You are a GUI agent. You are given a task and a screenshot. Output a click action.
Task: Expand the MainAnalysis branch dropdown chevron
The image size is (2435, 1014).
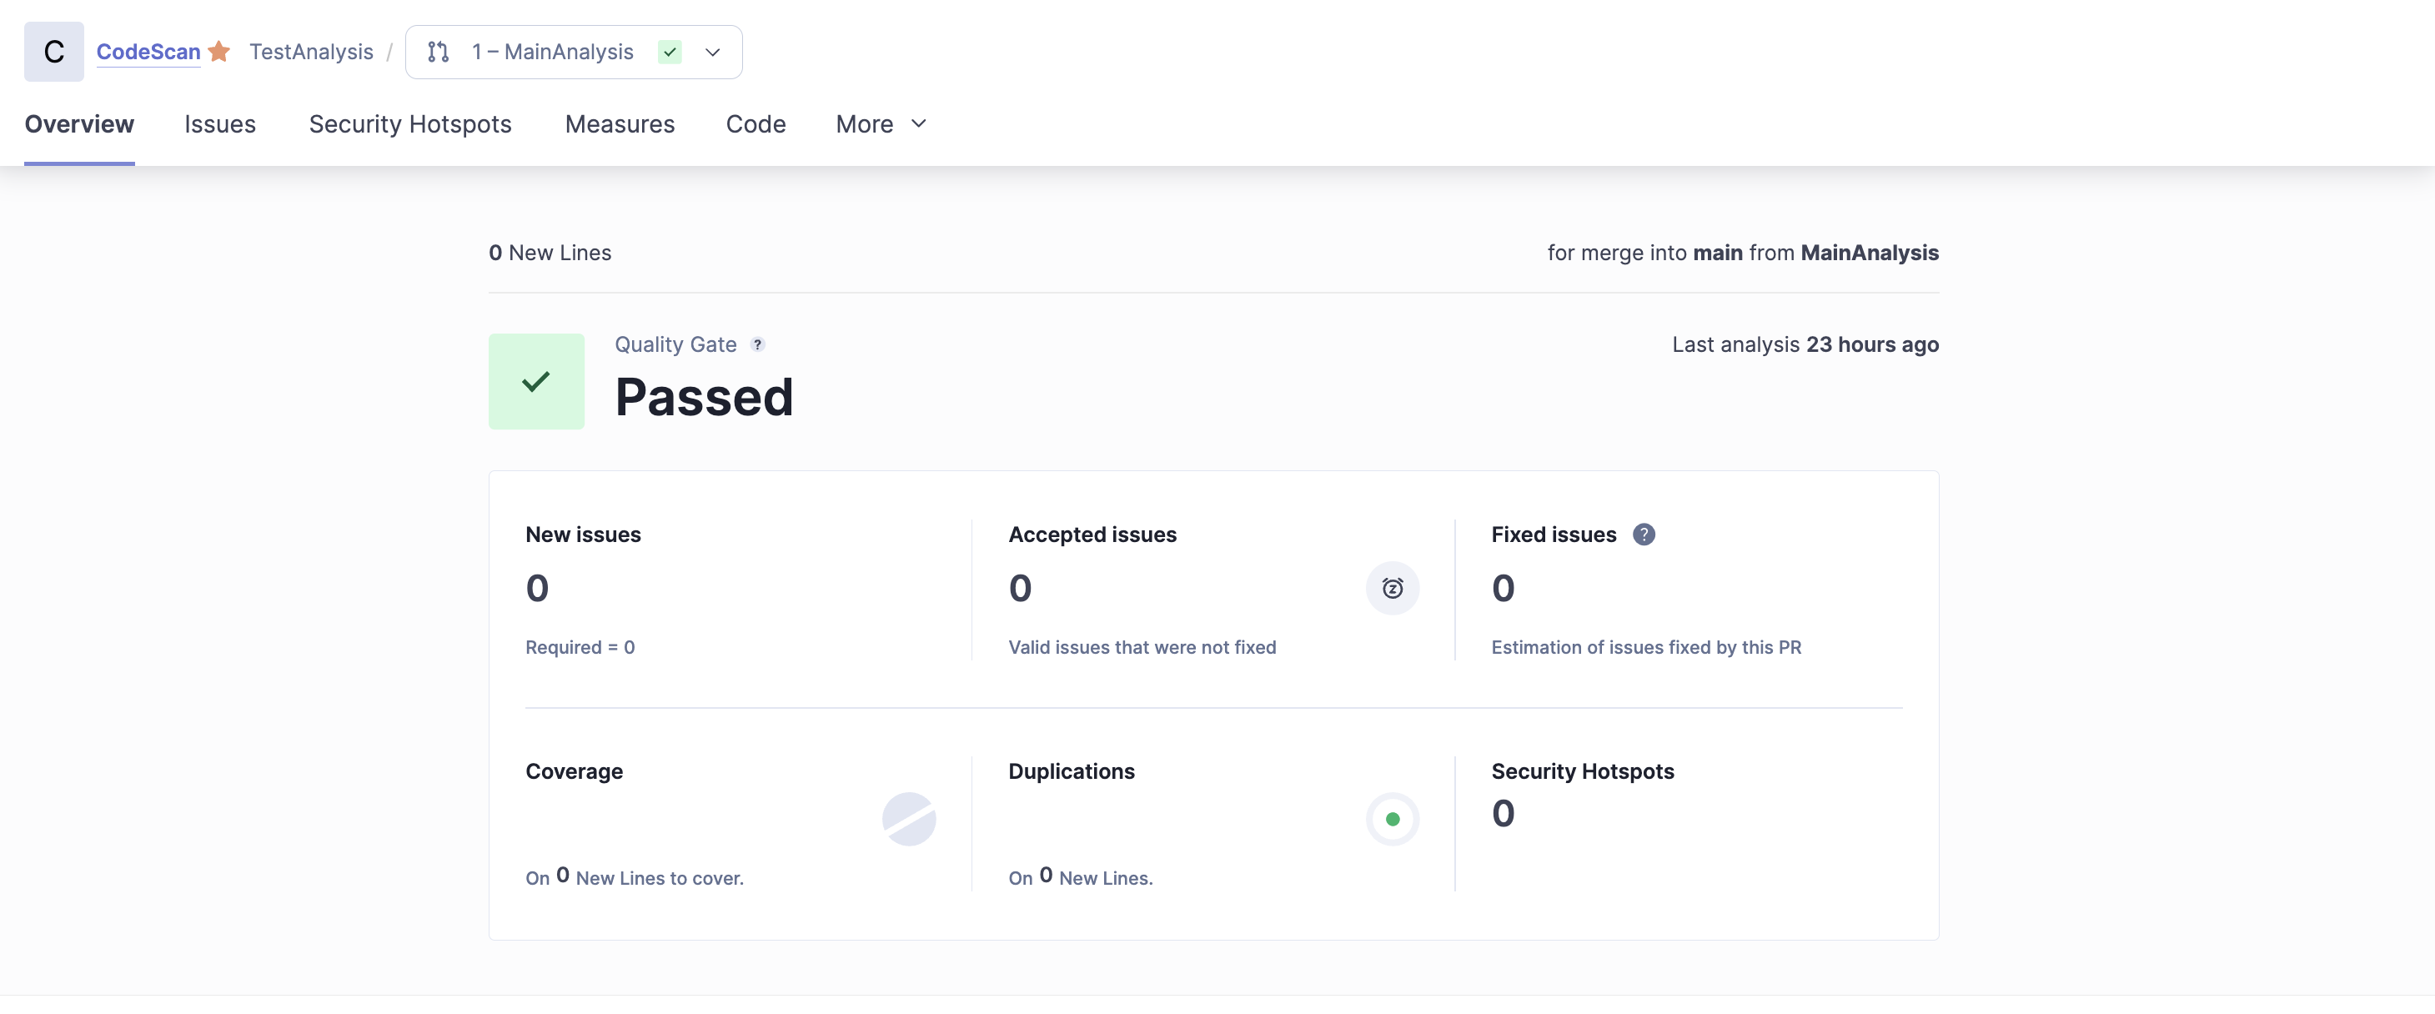pyautogui.click(x=713, y=52)
